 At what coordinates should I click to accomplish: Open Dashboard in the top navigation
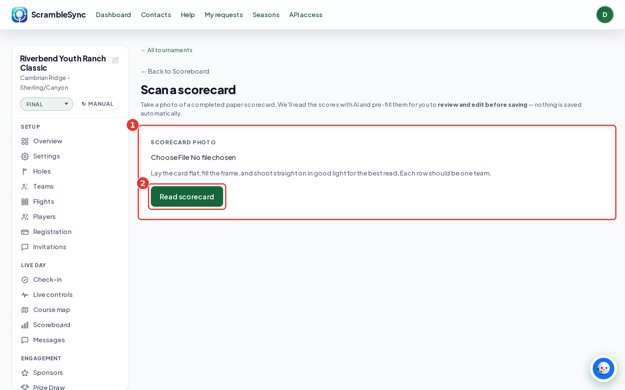[x=113, y=15]
